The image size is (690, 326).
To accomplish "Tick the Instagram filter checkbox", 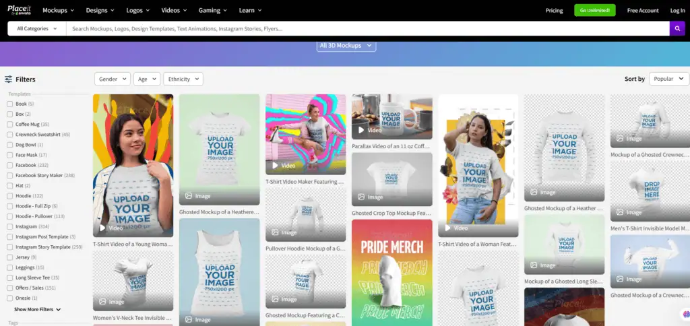I will coord(9,227).
